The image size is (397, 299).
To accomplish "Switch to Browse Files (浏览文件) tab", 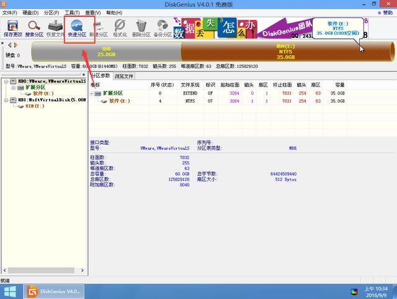I will pyautogui.click(x=124, y=76).
